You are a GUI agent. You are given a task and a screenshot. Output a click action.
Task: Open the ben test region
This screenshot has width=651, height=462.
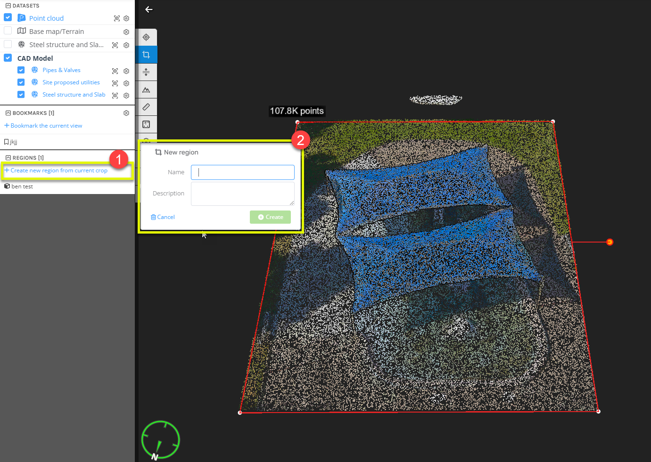pos(21,186)
